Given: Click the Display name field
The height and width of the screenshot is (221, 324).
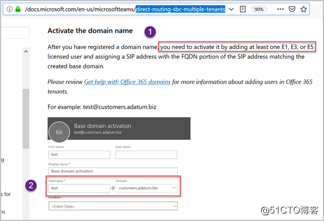Looking at the screenshot, I should click(x=113, y=171).
